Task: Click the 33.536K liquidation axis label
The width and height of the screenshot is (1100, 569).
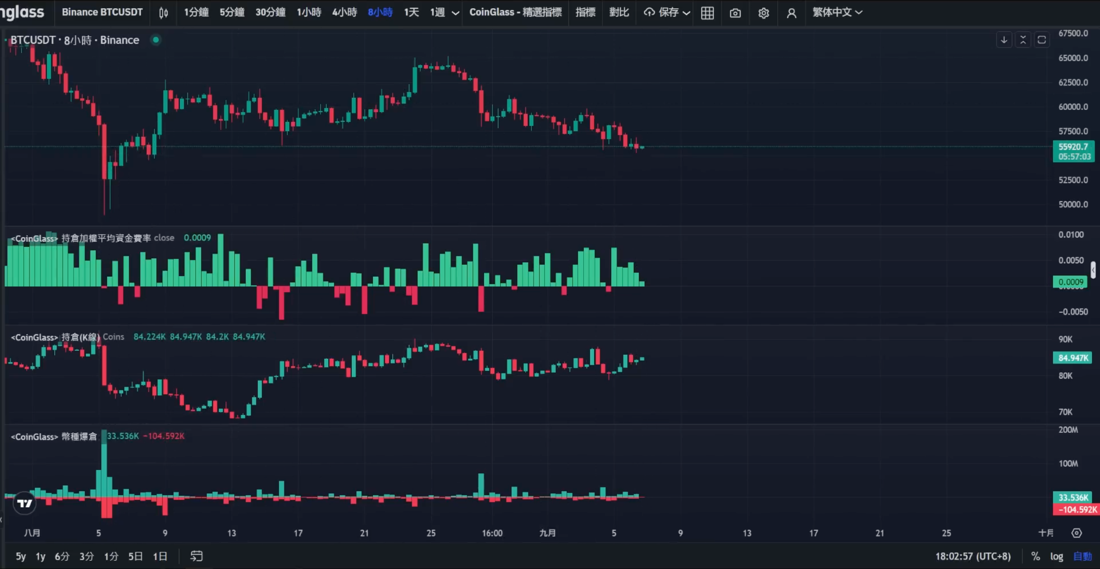Action: [1072, 497]
